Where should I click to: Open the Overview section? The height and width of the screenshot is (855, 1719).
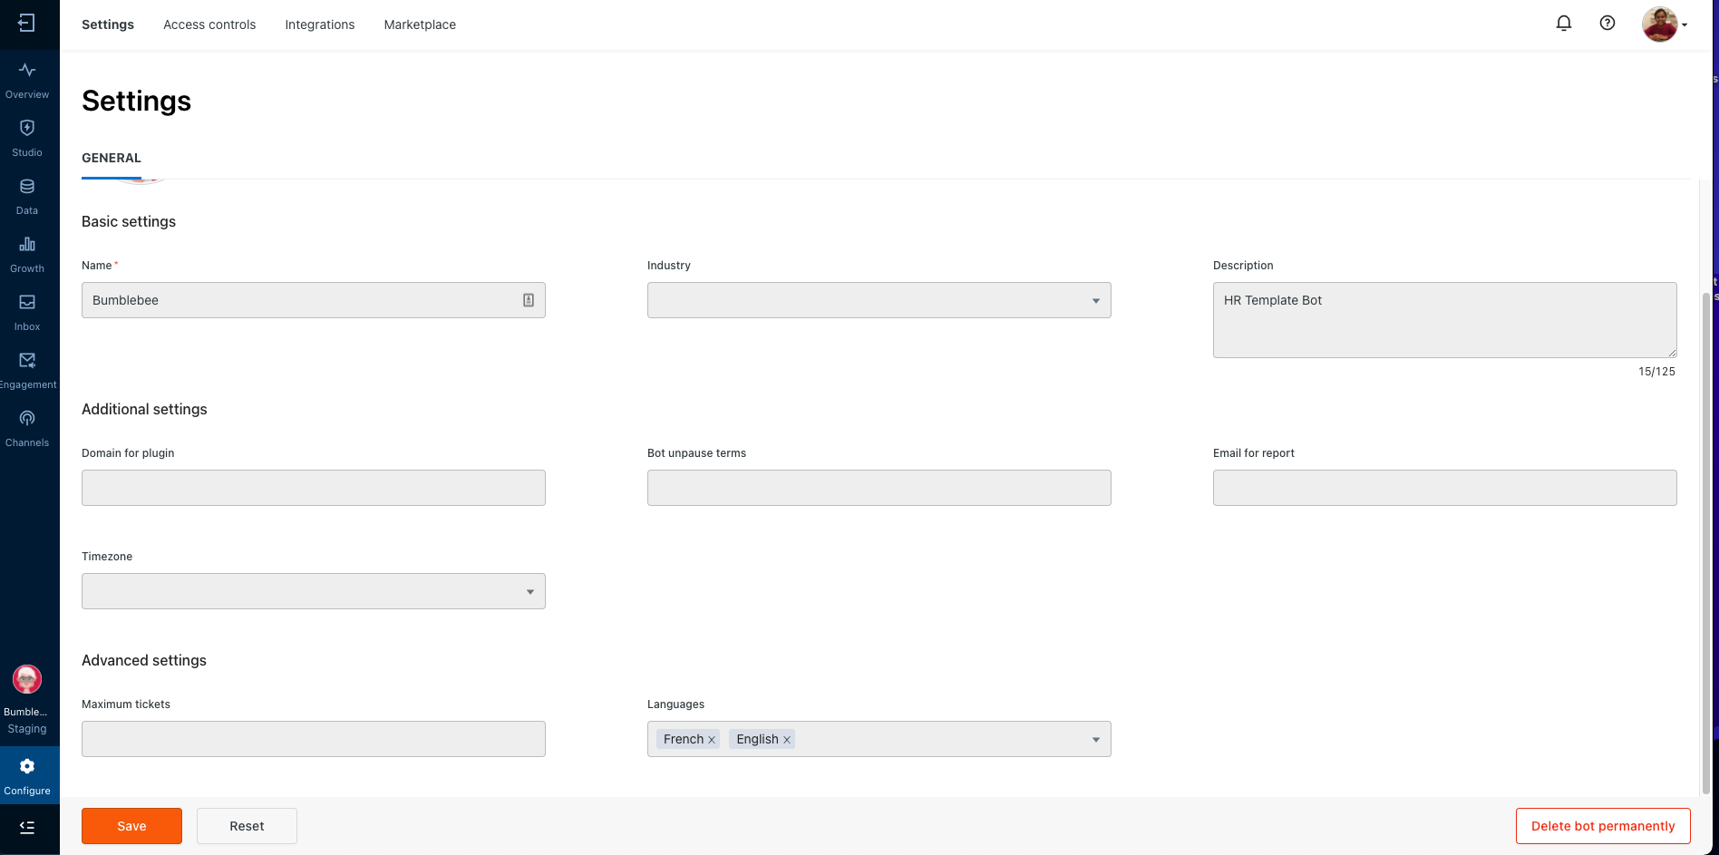coord(27,80)
